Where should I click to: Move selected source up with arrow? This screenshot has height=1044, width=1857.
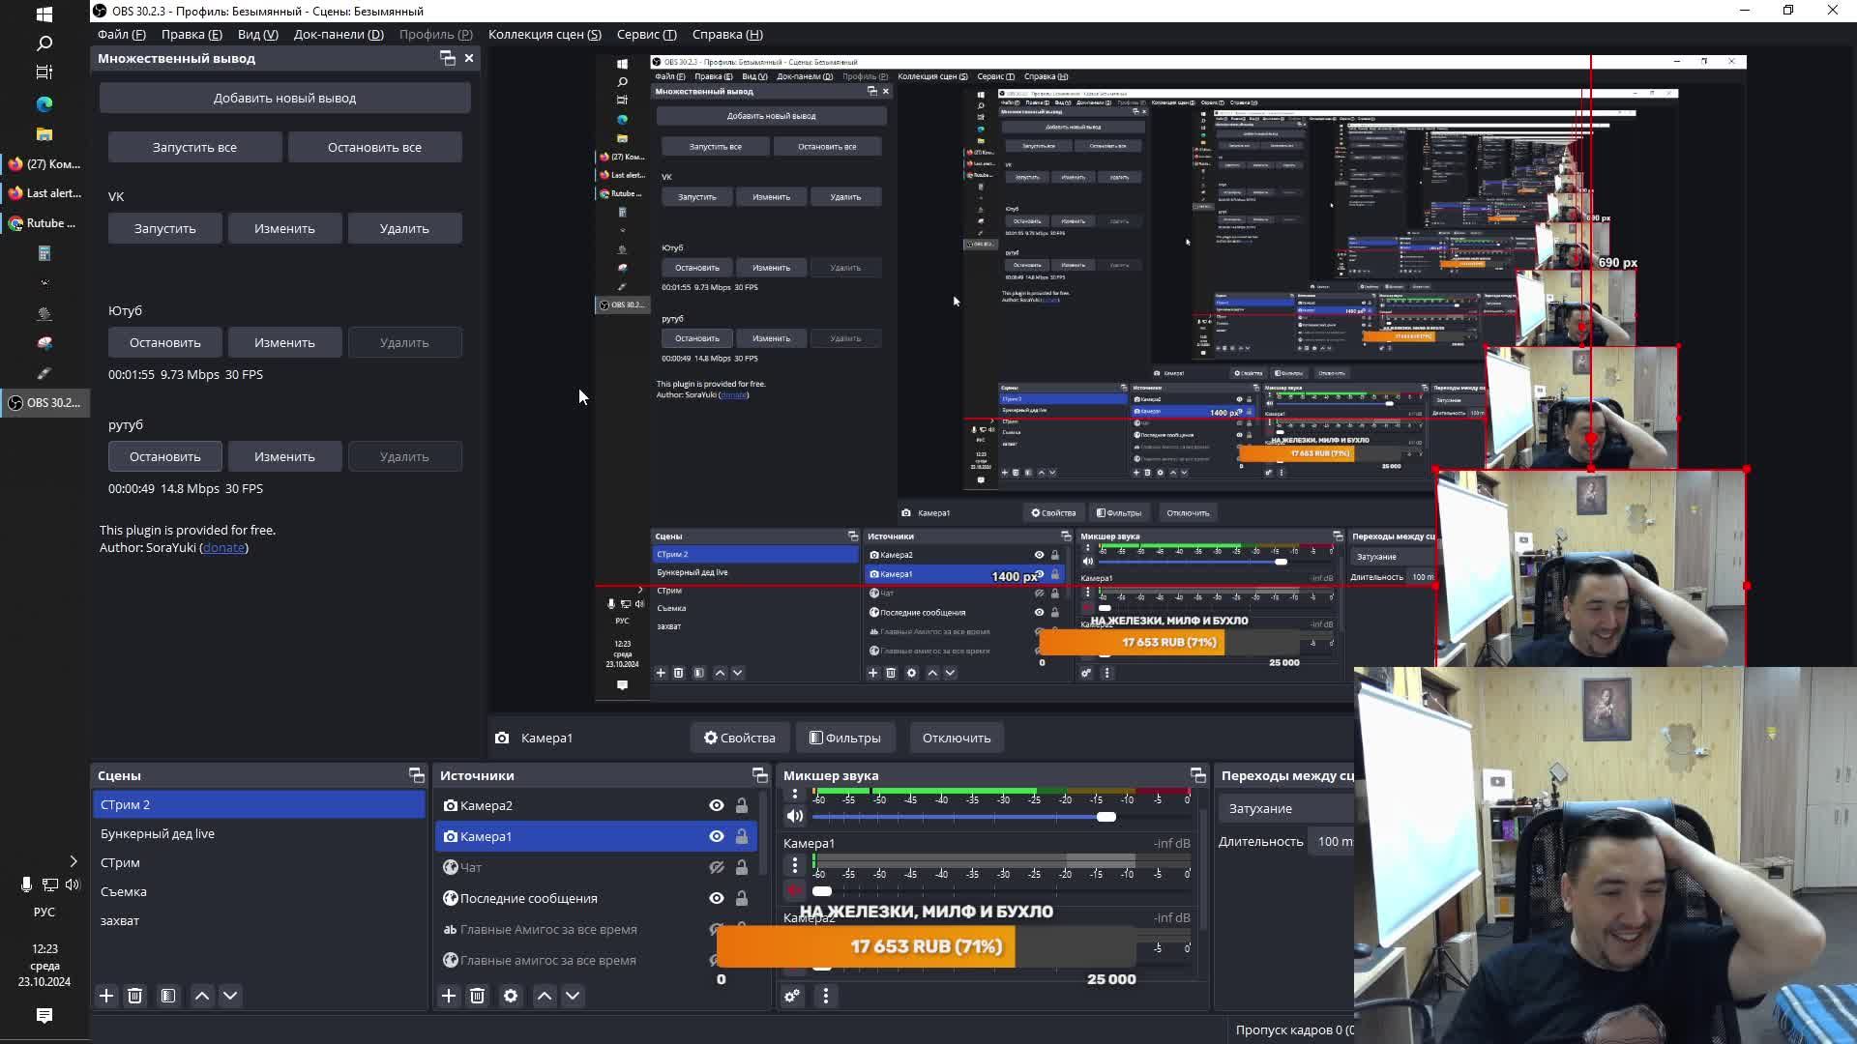pyautogui.click(x=545, y=996)
